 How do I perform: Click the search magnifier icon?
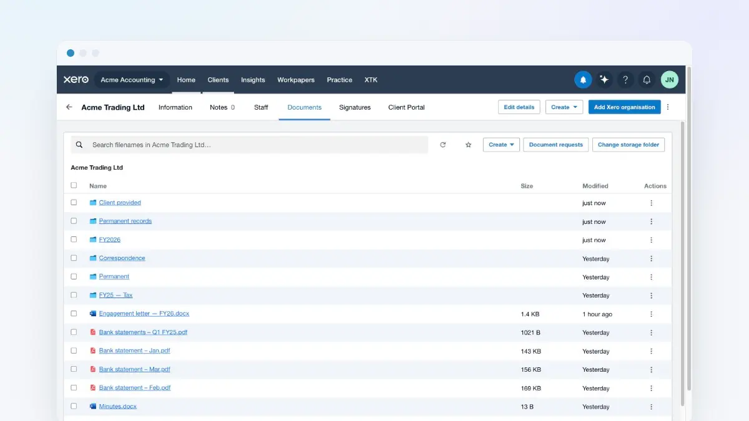click(79, 145)
